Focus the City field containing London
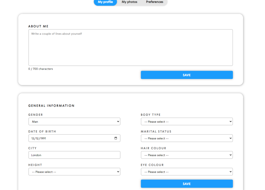265x190 pixels. [74, 155]
